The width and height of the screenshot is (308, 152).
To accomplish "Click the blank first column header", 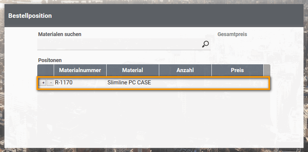I will (x=45, y=70).
